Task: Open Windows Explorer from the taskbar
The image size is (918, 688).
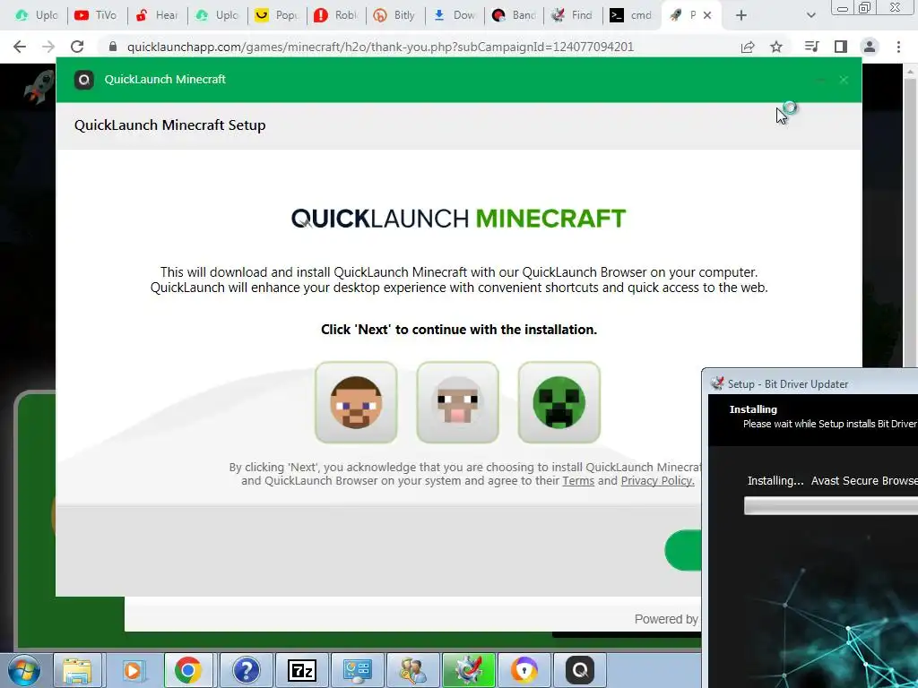Action: tap(77, 670)
